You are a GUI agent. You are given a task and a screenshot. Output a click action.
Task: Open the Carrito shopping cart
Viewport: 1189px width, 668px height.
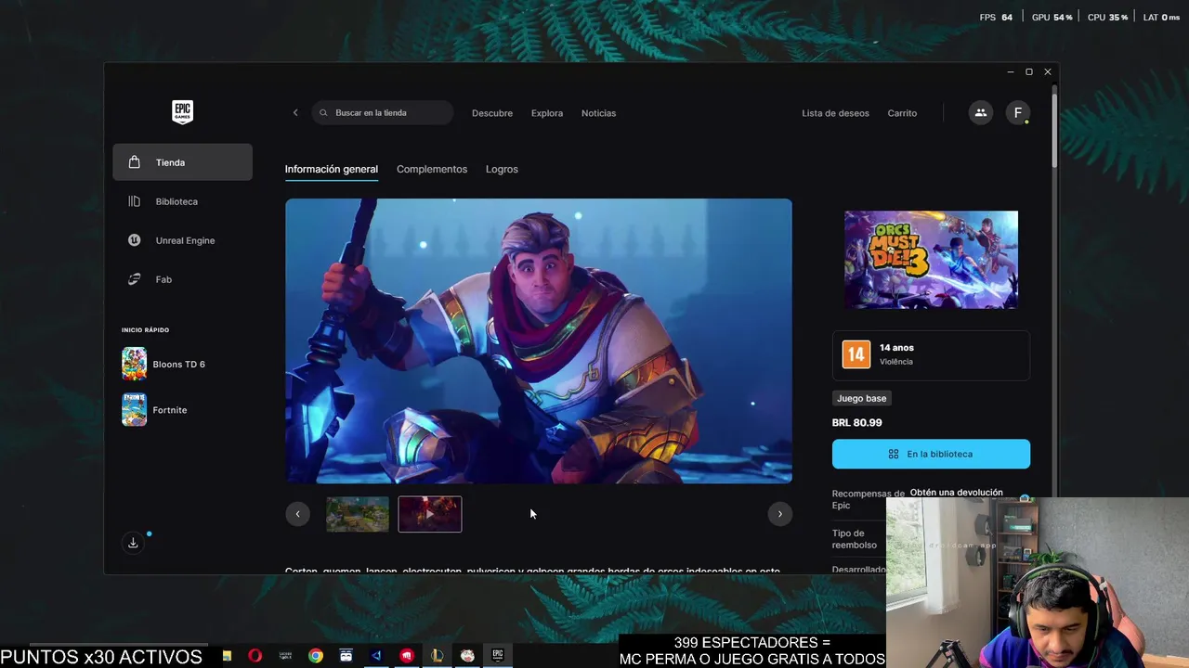902,113
